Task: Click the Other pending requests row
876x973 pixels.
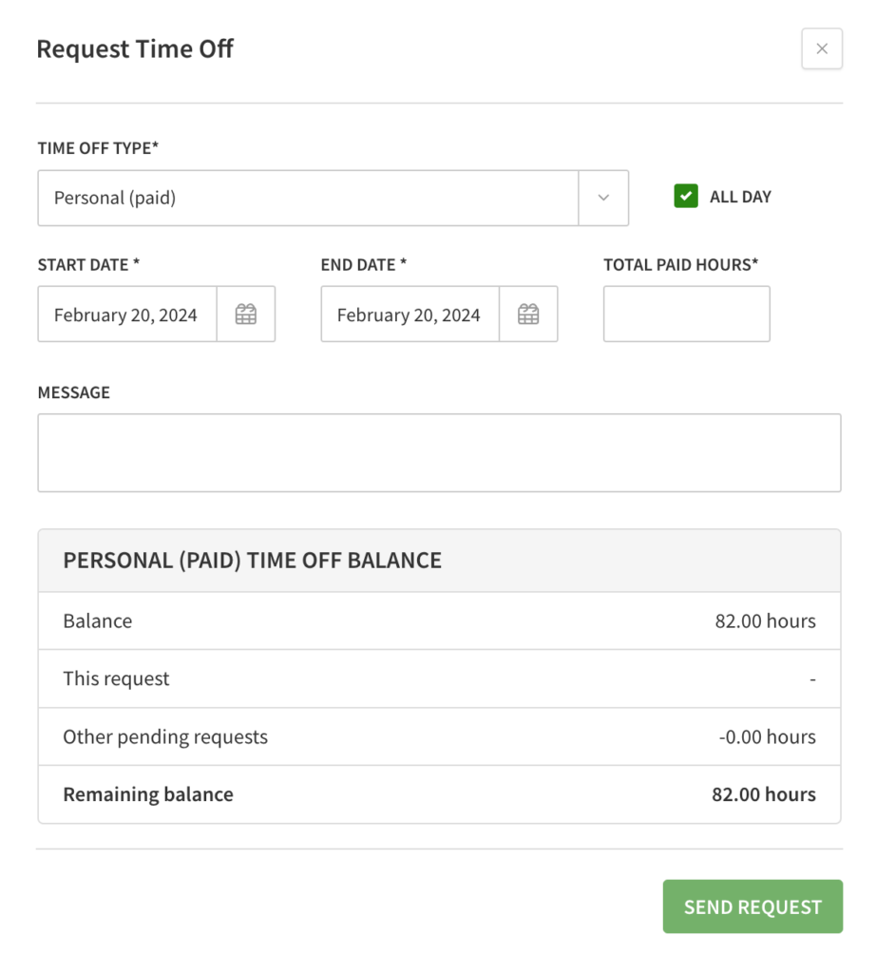Action: (439, 736)
